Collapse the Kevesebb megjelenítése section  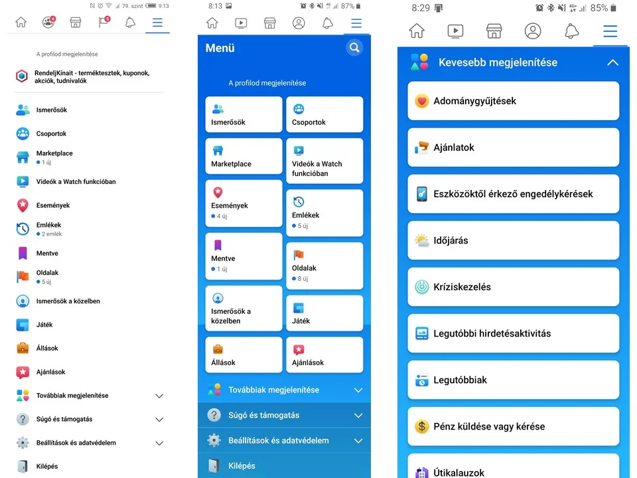(612, 62)
